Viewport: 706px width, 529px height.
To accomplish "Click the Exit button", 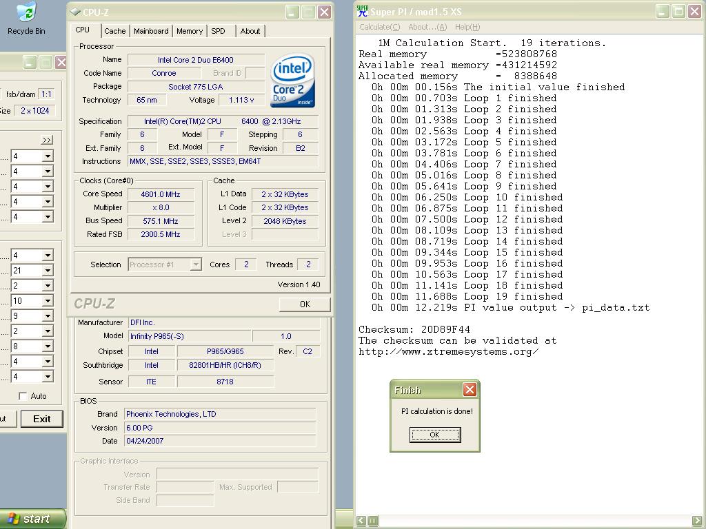I will pyautogui.click(x=42, y=419).
